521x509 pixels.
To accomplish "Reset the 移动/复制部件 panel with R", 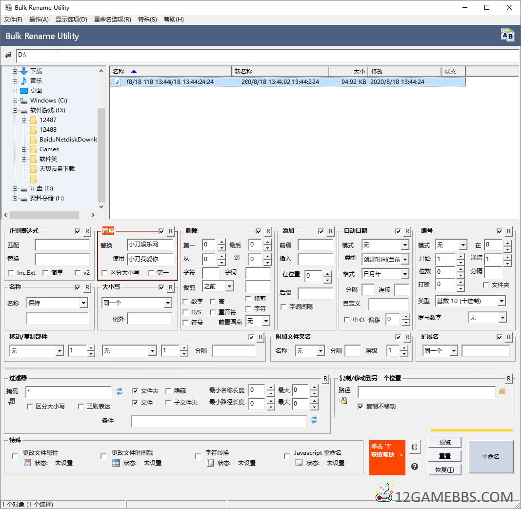I will coord(260,337).
